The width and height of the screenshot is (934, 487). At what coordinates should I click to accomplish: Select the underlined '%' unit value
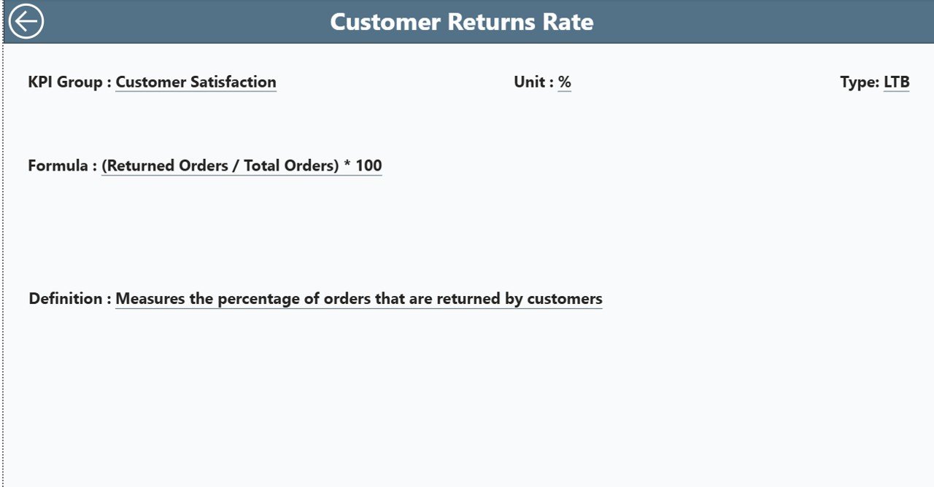[565, 82]
